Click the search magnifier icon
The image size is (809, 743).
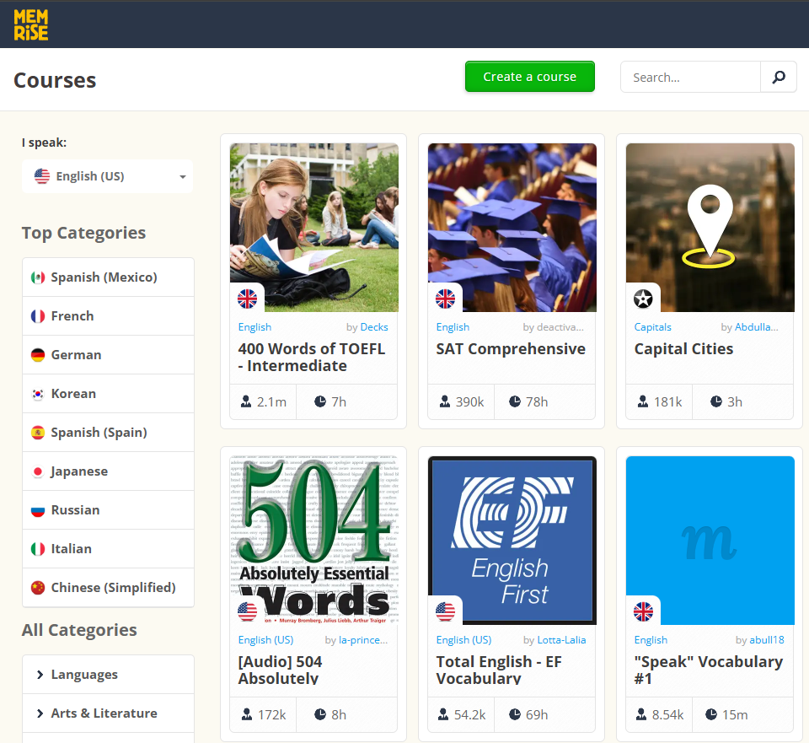[779, 77]
